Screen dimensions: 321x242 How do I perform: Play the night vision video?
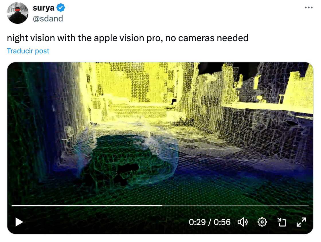[x=19, y=222]
